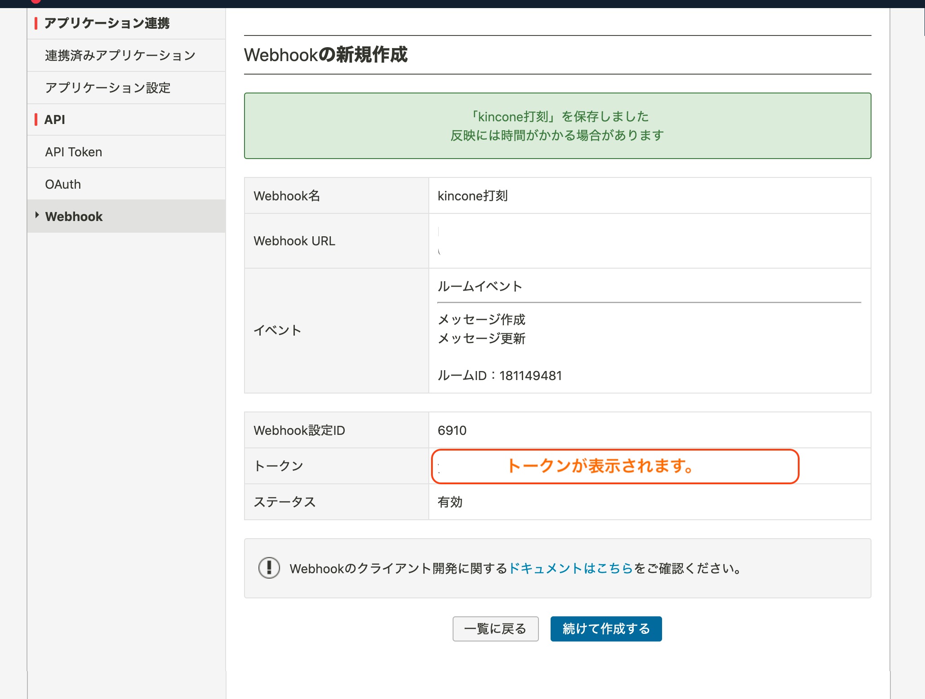
Task: Click the green saved confirmation message
Action: (557, 126)
